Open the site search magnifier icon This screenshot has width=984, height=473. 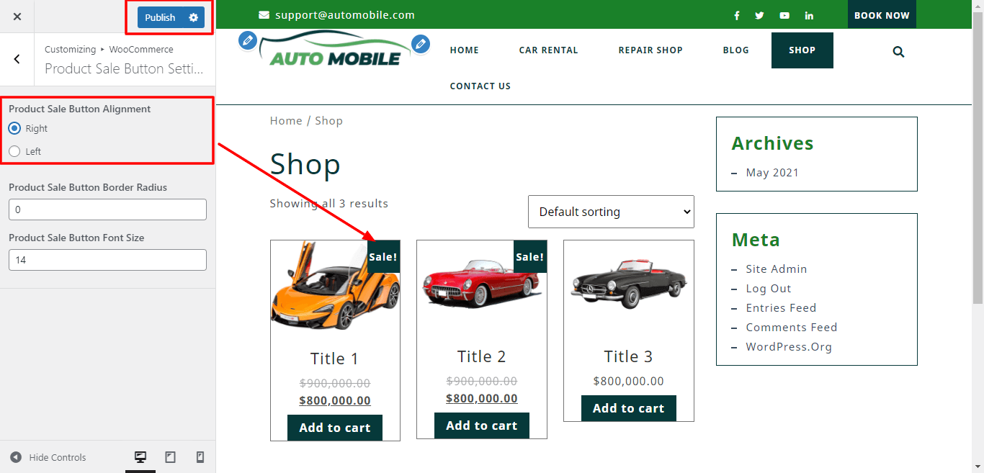pos(898,52)
